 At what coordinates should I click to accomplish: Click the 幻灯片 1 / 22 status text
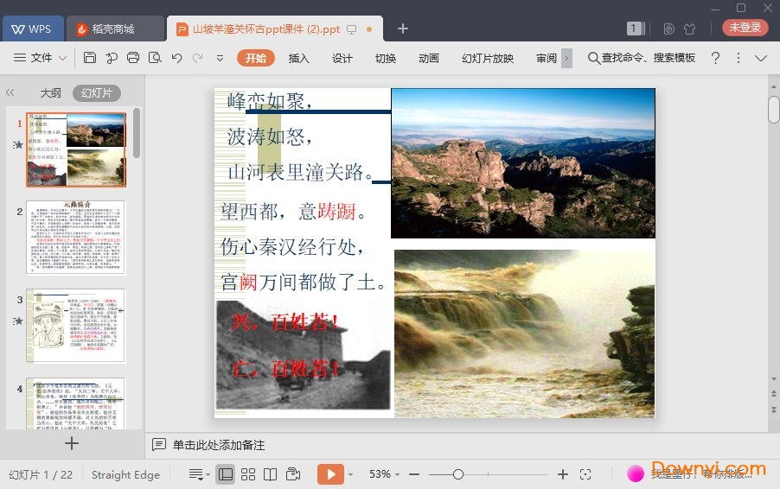coord(41,474)
